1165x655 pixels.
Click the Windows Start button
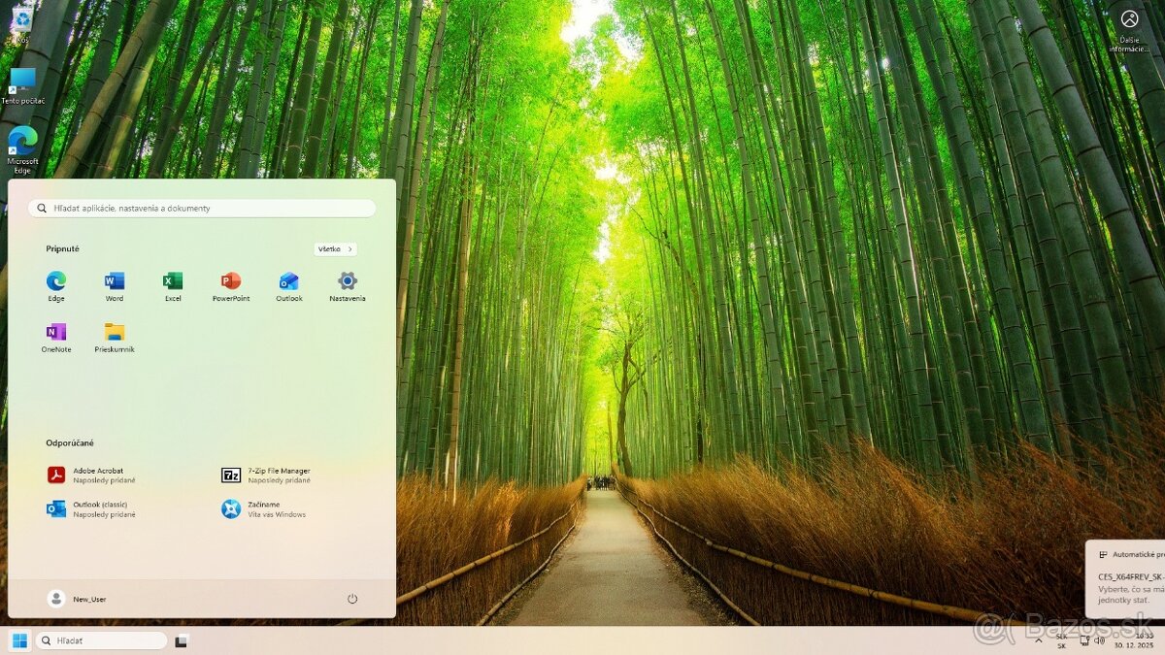[18, 640]
